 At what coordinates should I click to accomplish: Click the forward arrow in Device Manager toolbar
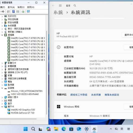(3, 11)
